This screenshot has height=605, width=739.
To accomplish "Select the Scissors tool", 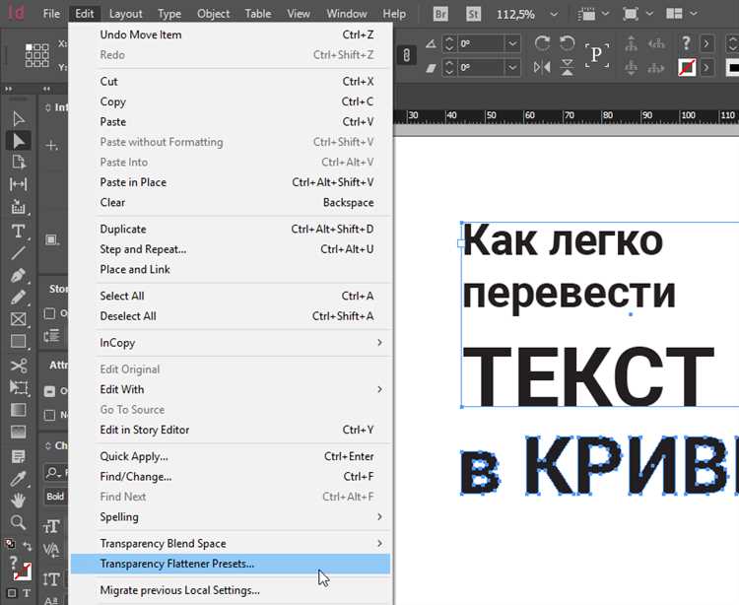I will (x=18, y=366).
